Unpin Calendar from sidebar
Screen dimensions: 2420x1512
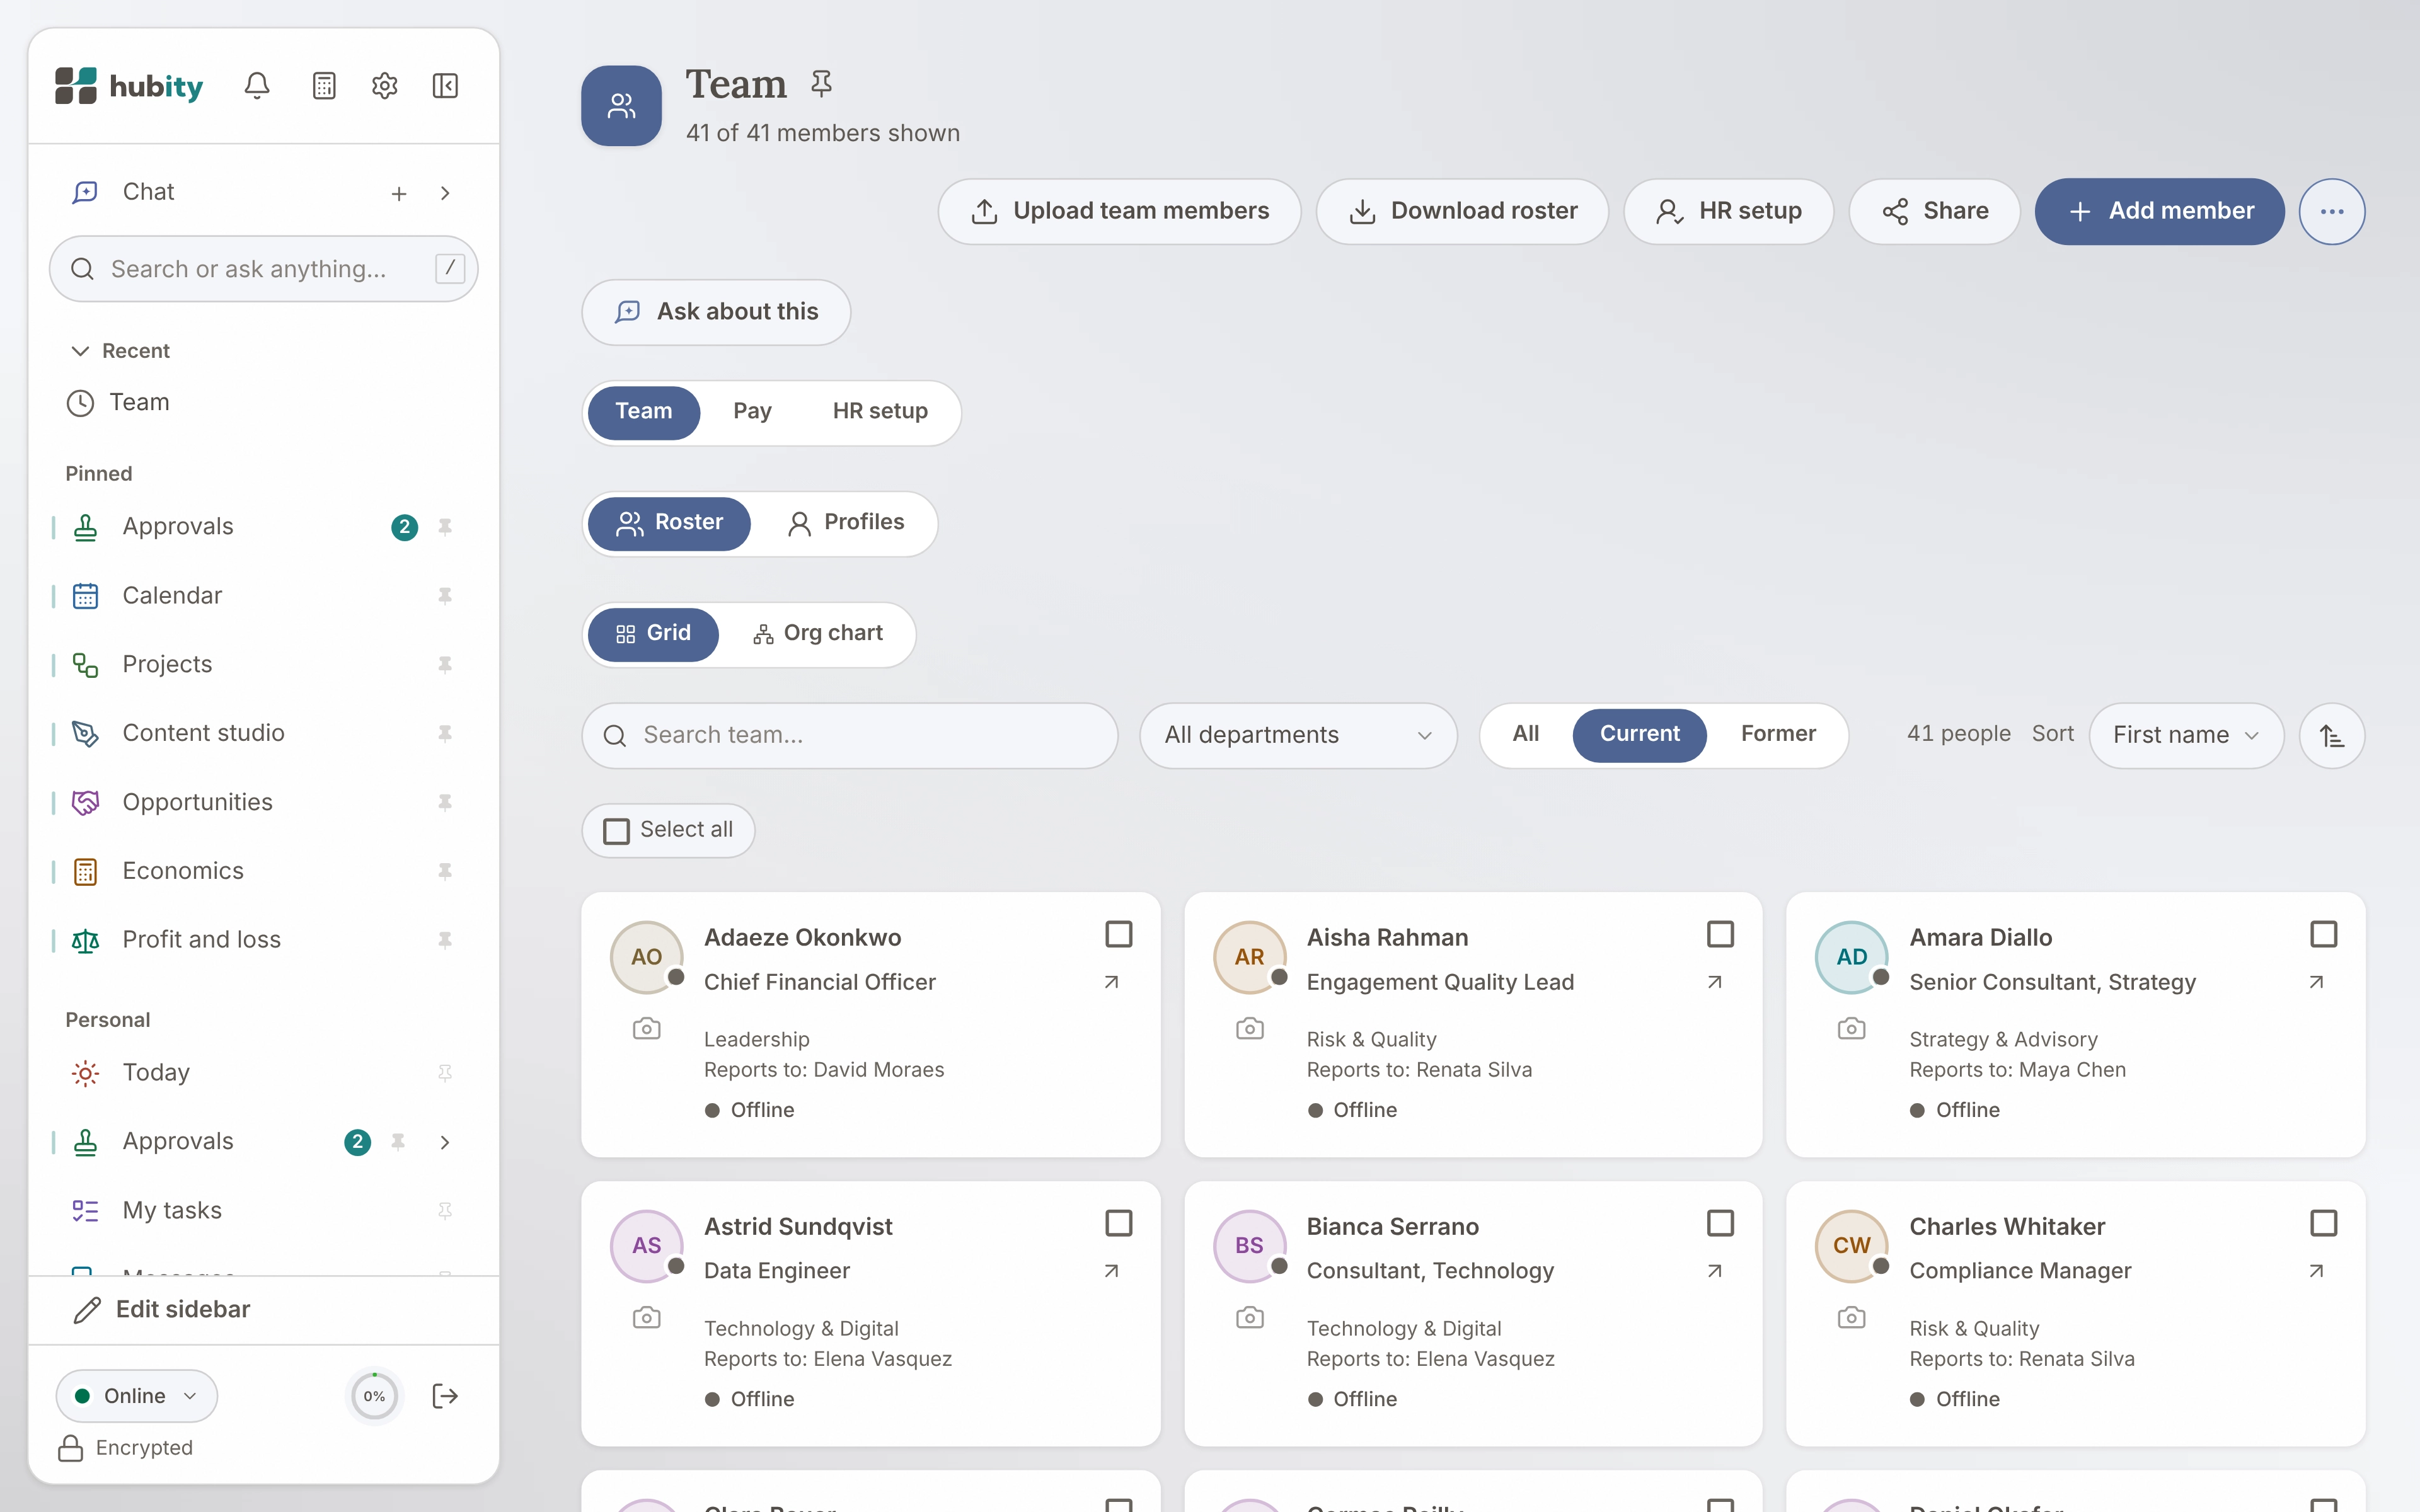coord(445,596)
